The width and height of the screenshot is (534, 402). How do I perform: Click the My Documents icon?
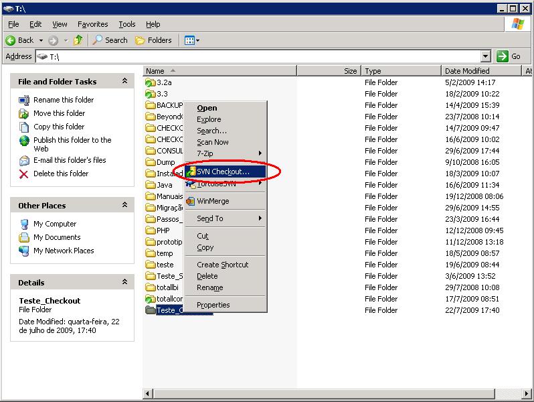24,237
